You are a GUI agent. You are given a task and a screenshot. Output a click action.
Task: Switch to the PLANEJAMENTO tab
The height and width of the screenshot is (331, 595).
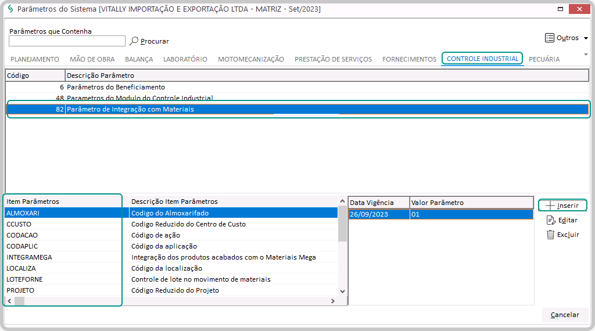(x=35, y=59)
